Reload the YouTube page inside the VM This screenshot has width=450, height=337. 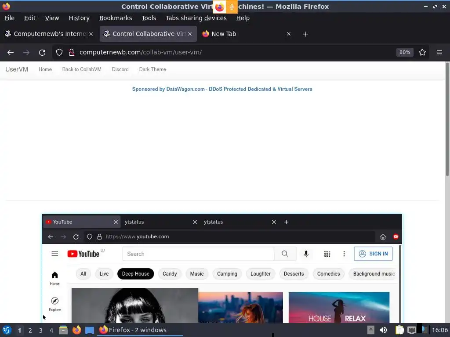[x=76, y=237]
